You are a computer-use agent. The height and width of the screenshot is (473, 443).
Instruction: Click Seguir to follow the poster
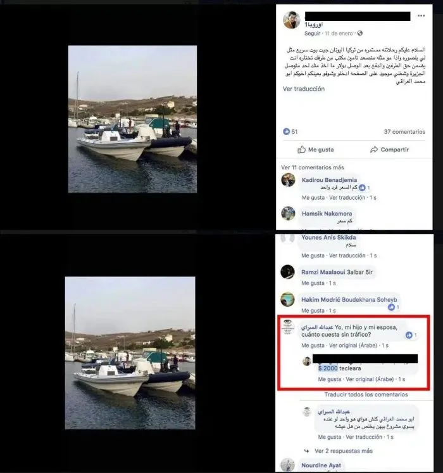[x=312, y=33]
